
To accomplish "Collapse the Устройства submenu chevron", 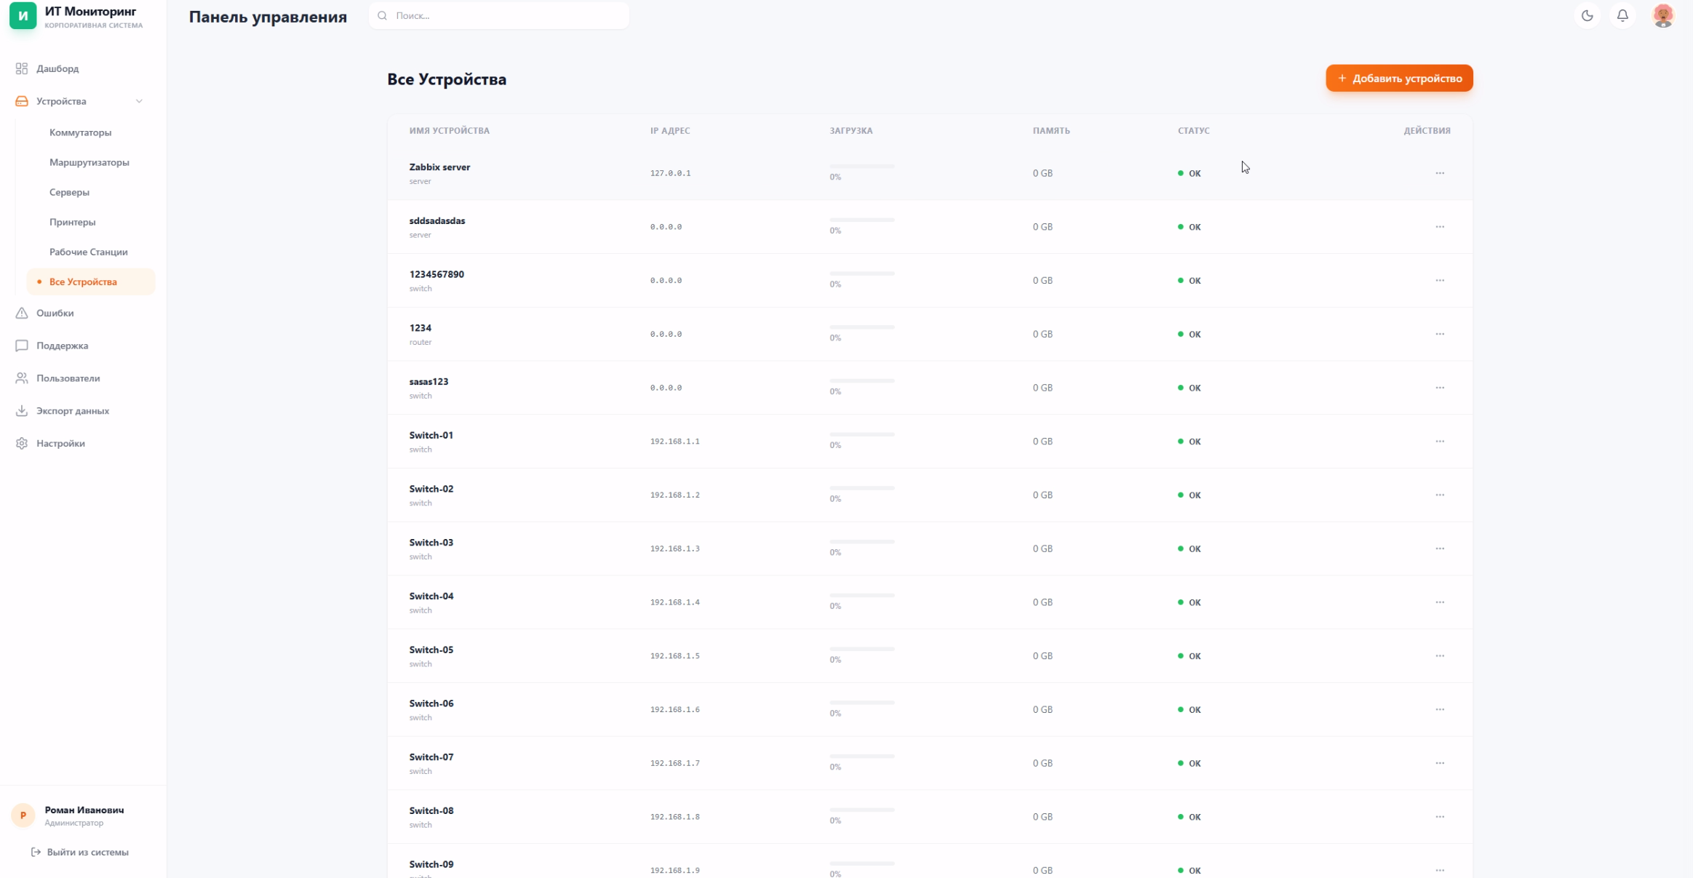I will [139, 101].
